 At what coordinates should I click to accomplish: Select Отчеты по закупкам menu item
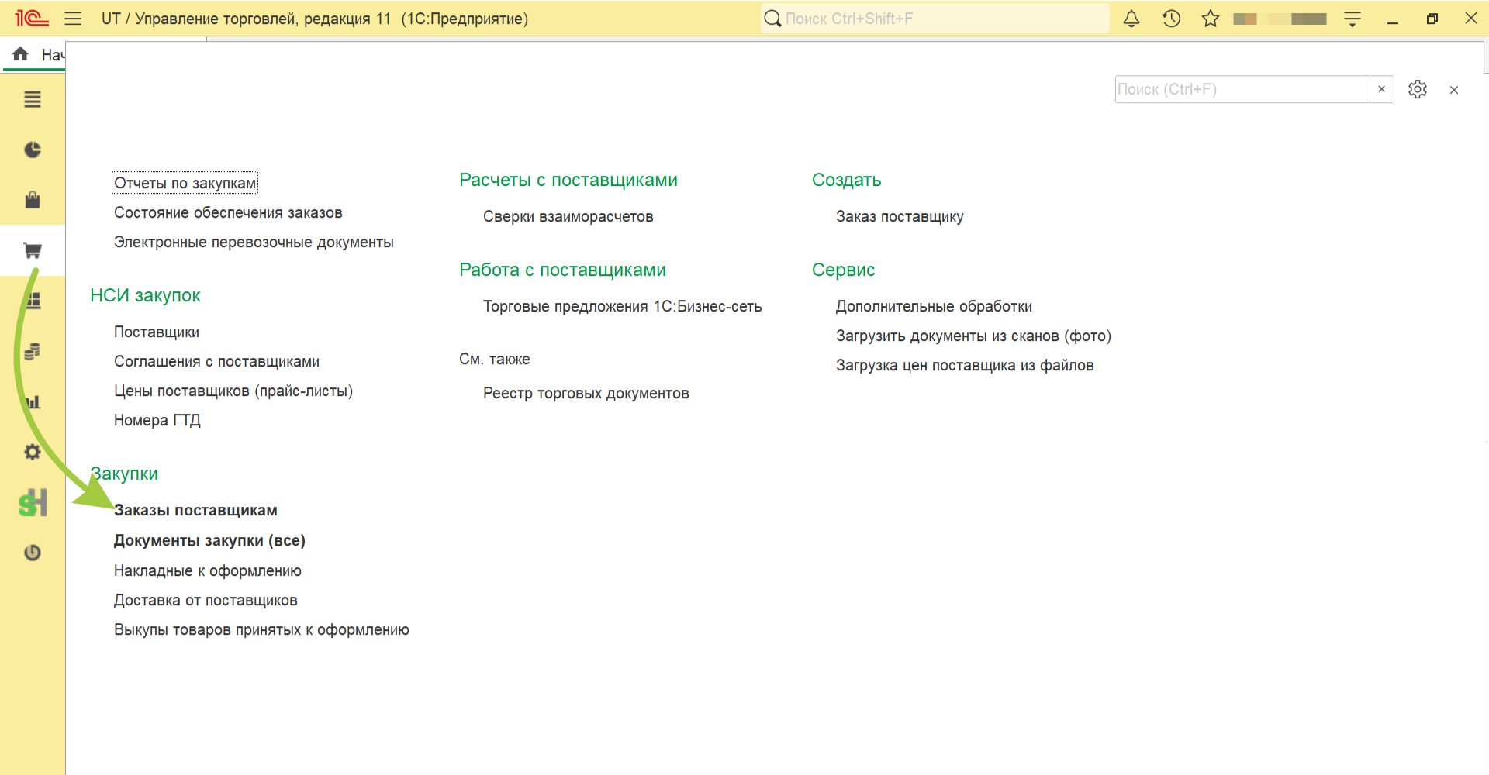click(x=185, y=183)
